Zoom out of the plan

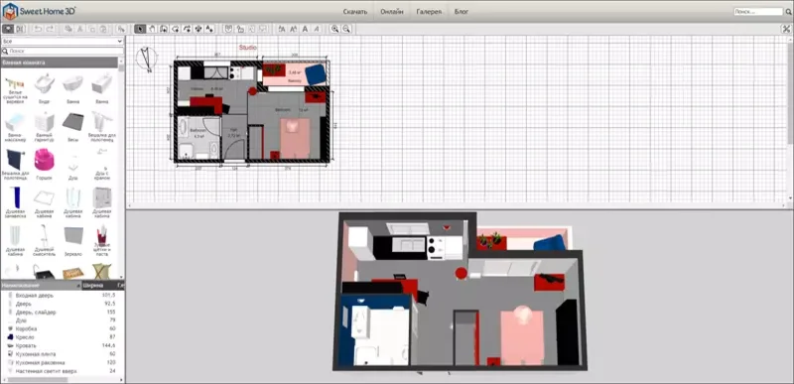coord(345,30)
